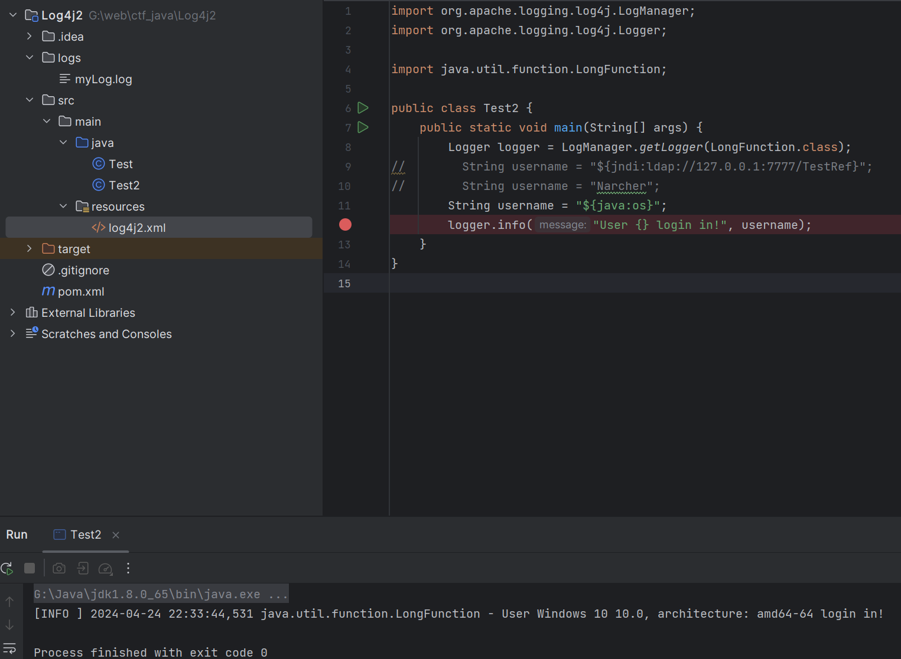Screen dimensions: 901x659
Task: Click the myLog.log text file icon
Action: click(x=65, y=78)
